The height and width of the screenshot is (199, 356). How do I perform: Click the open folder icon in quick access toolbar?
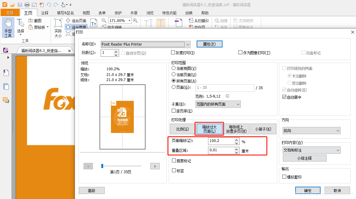click(x=13, y=5)
